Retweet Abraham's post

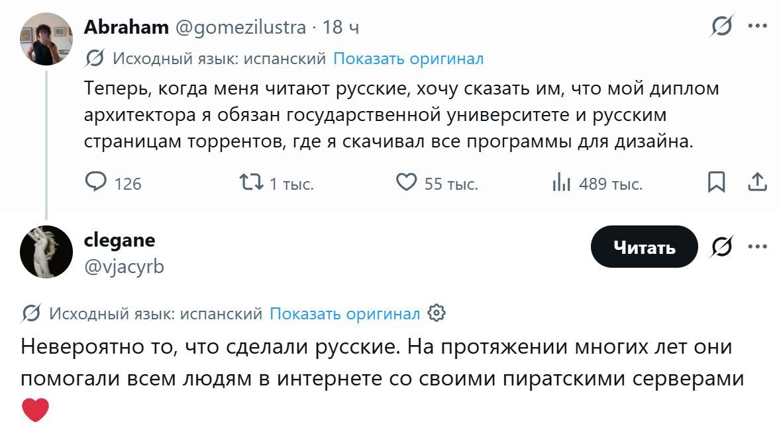252,182
